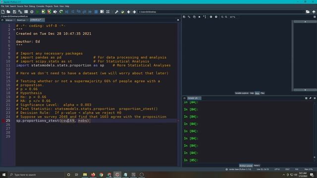Create a new file from the toolbar
The height and width of the screenshot is (178, 317).
tap(3, 12)
